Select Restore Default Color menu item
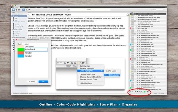This screenshot has height=112, width=178. [88, 79]
